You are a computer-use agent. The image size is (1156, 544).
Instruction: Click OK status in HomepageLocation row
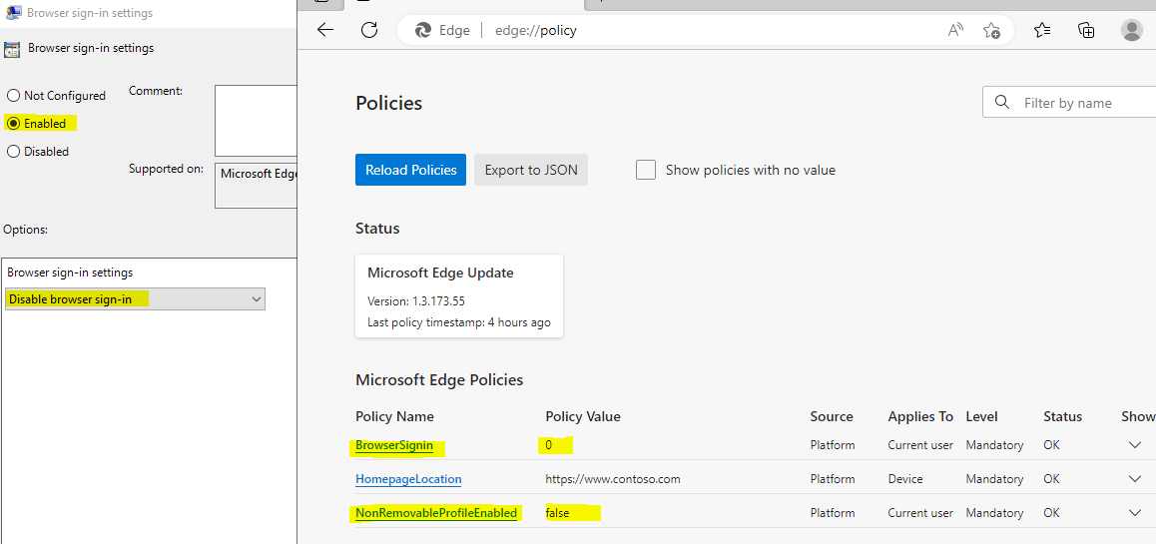(x=1052, y=479)
